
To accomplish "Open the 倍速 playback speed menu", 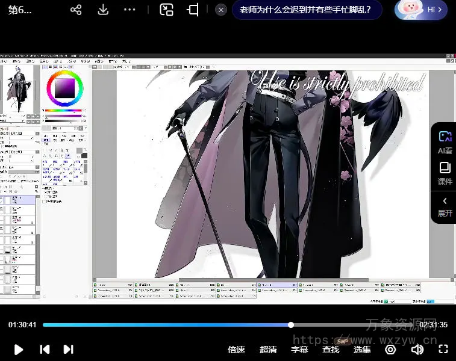I will [x=236, y=349].
